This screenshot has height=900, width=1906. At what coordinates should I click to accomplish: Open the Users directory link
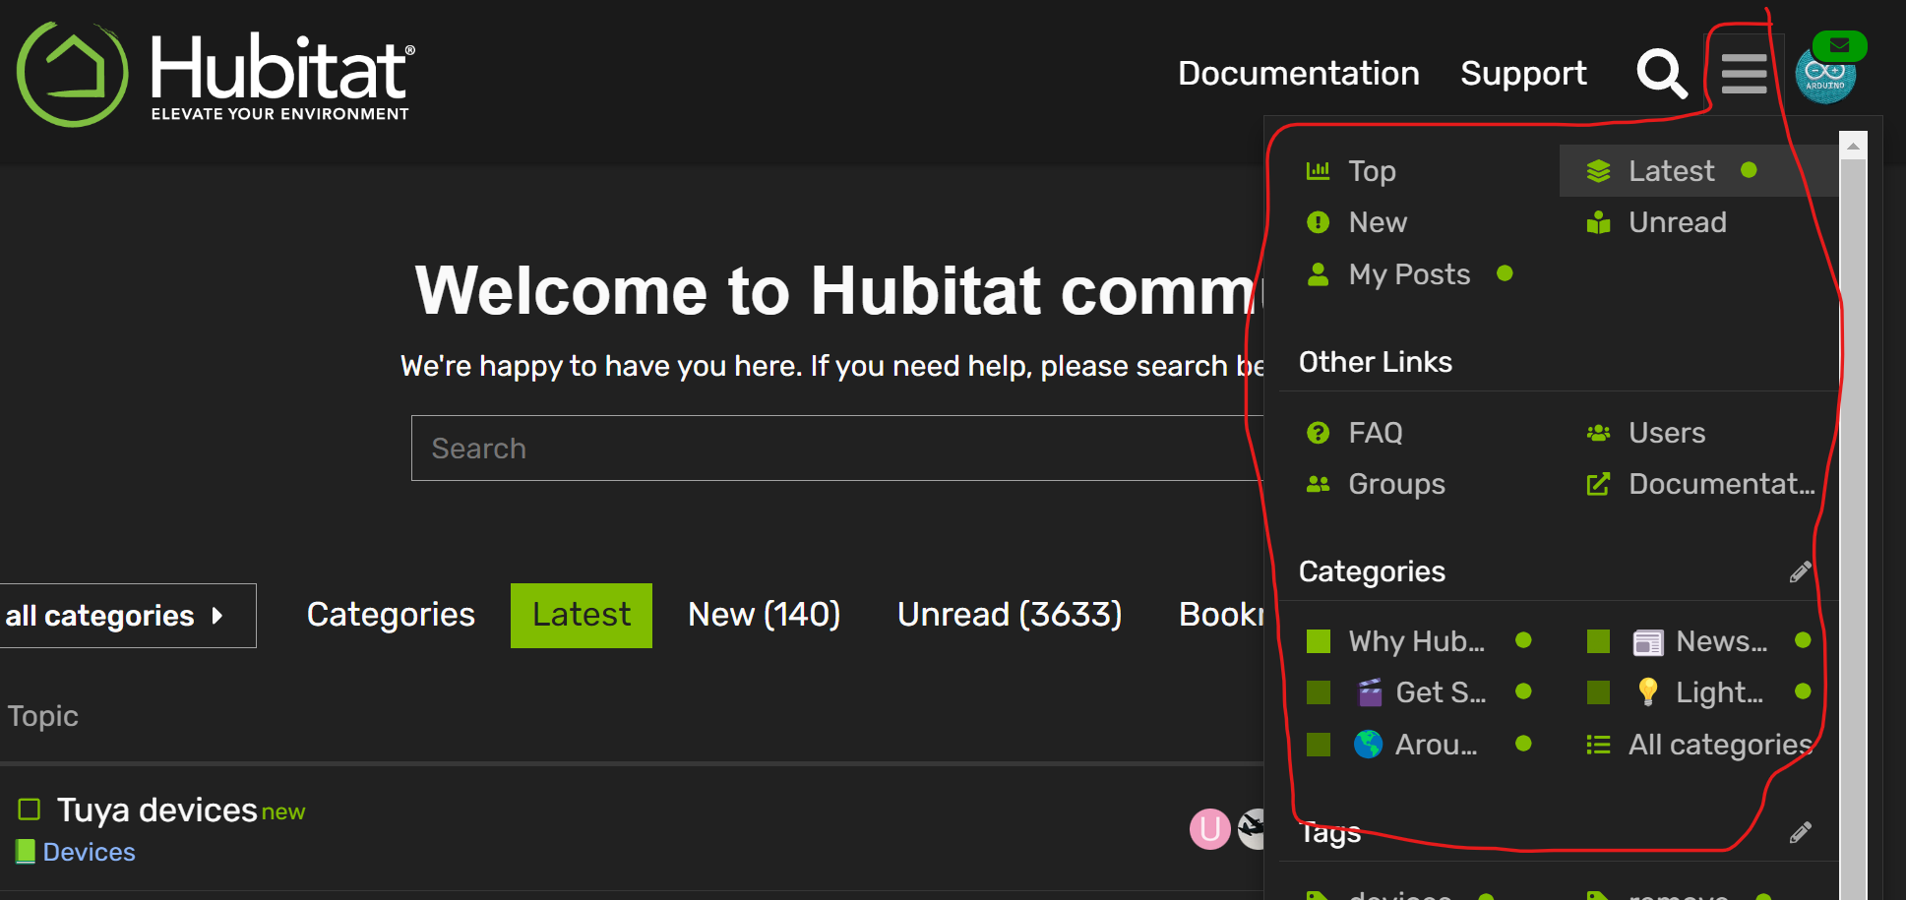(x=1644, y=433)
